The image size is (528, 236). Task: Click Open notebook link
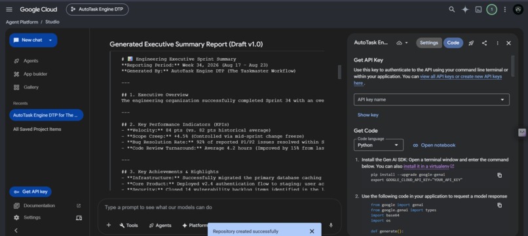[x=434, y=145]
